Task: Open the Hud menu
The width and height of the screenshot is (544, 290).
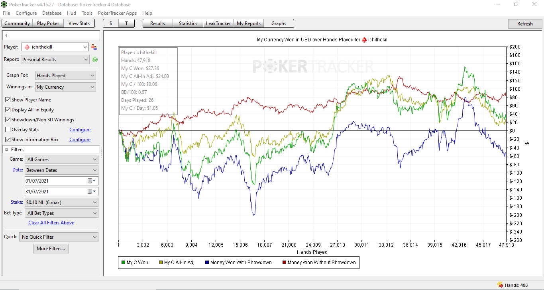Action: pos(71,13)
